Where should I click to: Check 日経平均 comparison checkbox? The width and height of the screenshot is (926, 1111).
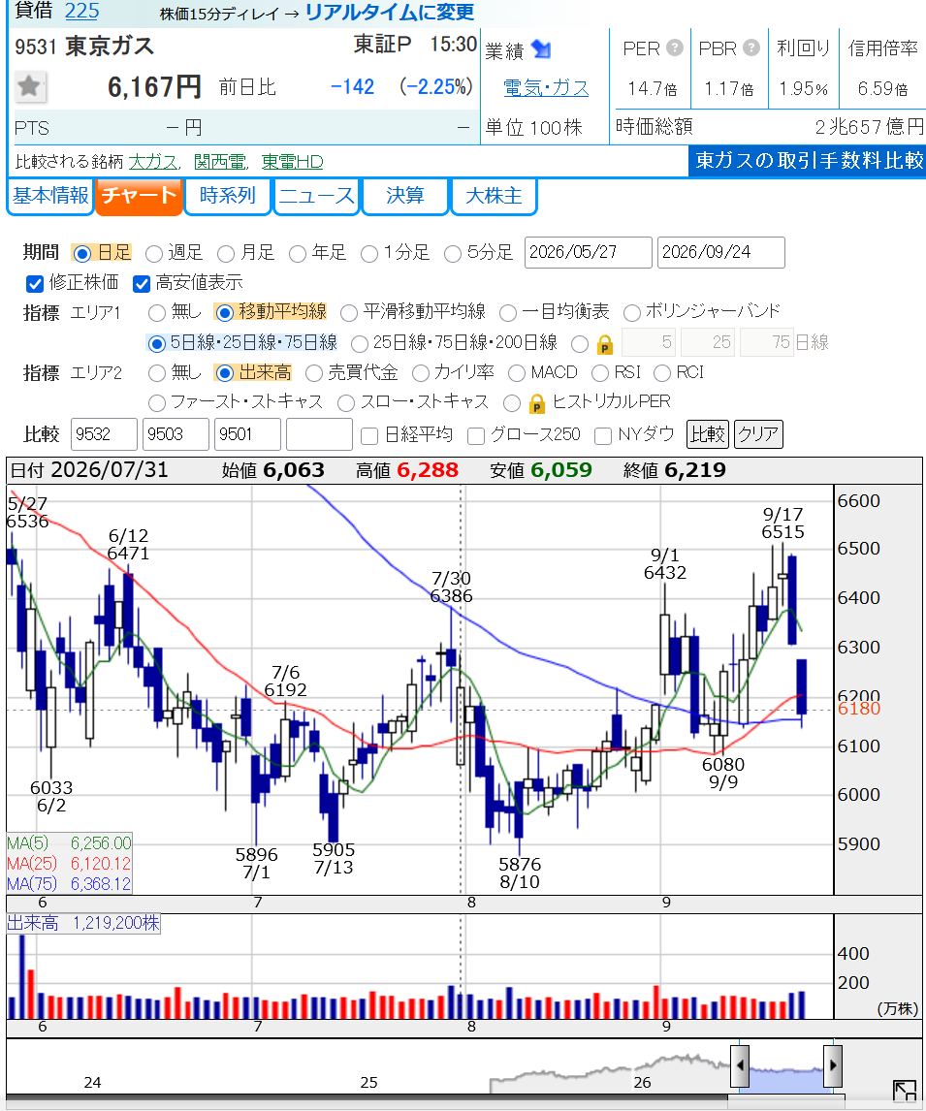369,435
